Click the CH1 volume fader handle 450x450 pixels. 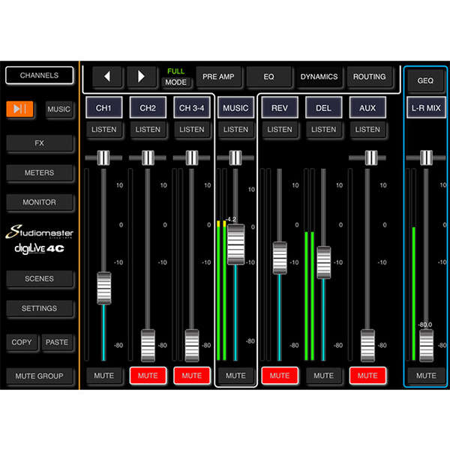[x=104, y=288]
